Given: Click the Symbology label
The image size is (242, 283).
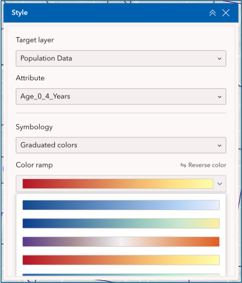Looking at the screenshot, I should pyautogui.click(x=34, y=127).
